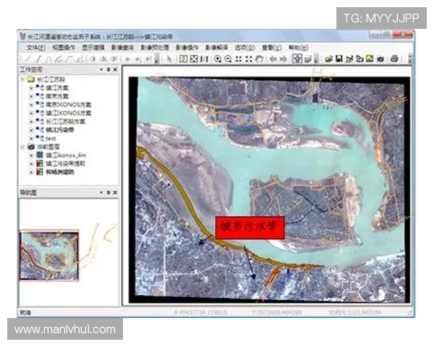Image resolution: width=434 pixels, height=347 pixels.
Task: Open the 文件(F) menu
Action: (x=36, y=48)
